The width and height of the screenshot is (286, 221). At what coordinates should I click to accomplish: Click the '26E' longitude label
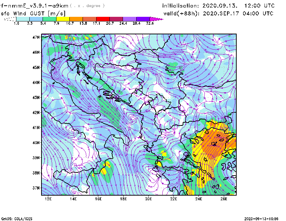pos(224,199)
